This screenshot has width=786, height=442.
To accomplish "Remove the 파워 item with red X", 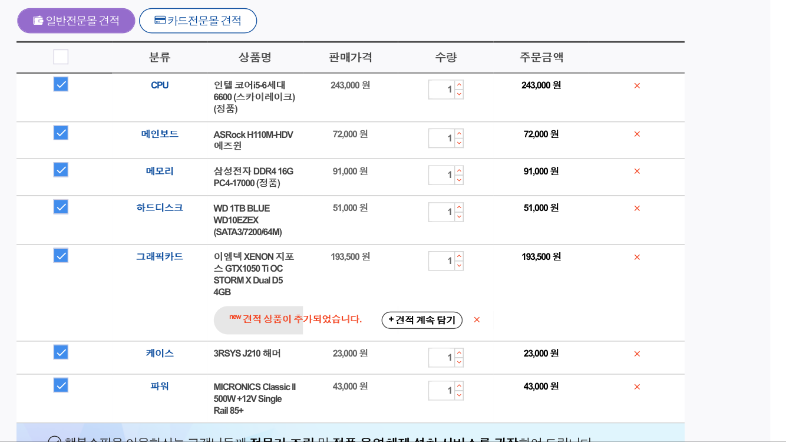I will pyautogui.click(x=637, y=387).
